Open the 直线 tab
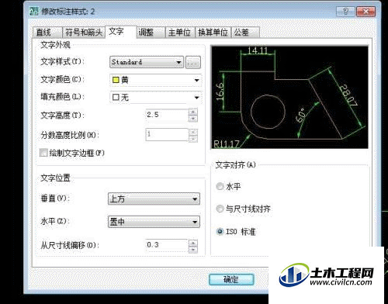The height and width of the screenshot is (304, 388). tap(47, 33)
